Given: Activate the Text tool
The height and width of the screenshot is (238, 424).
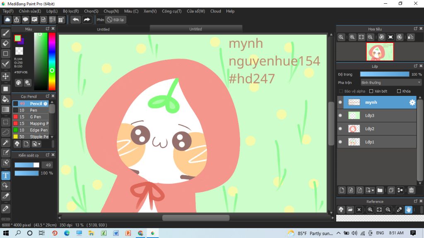Looking at the screenshot, I should pyautogui.click(x=6, y=176).
